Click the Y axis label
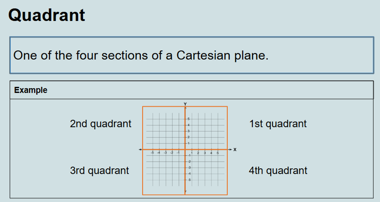This screenshot has width=380, height=202. click(x=185, y=104)
